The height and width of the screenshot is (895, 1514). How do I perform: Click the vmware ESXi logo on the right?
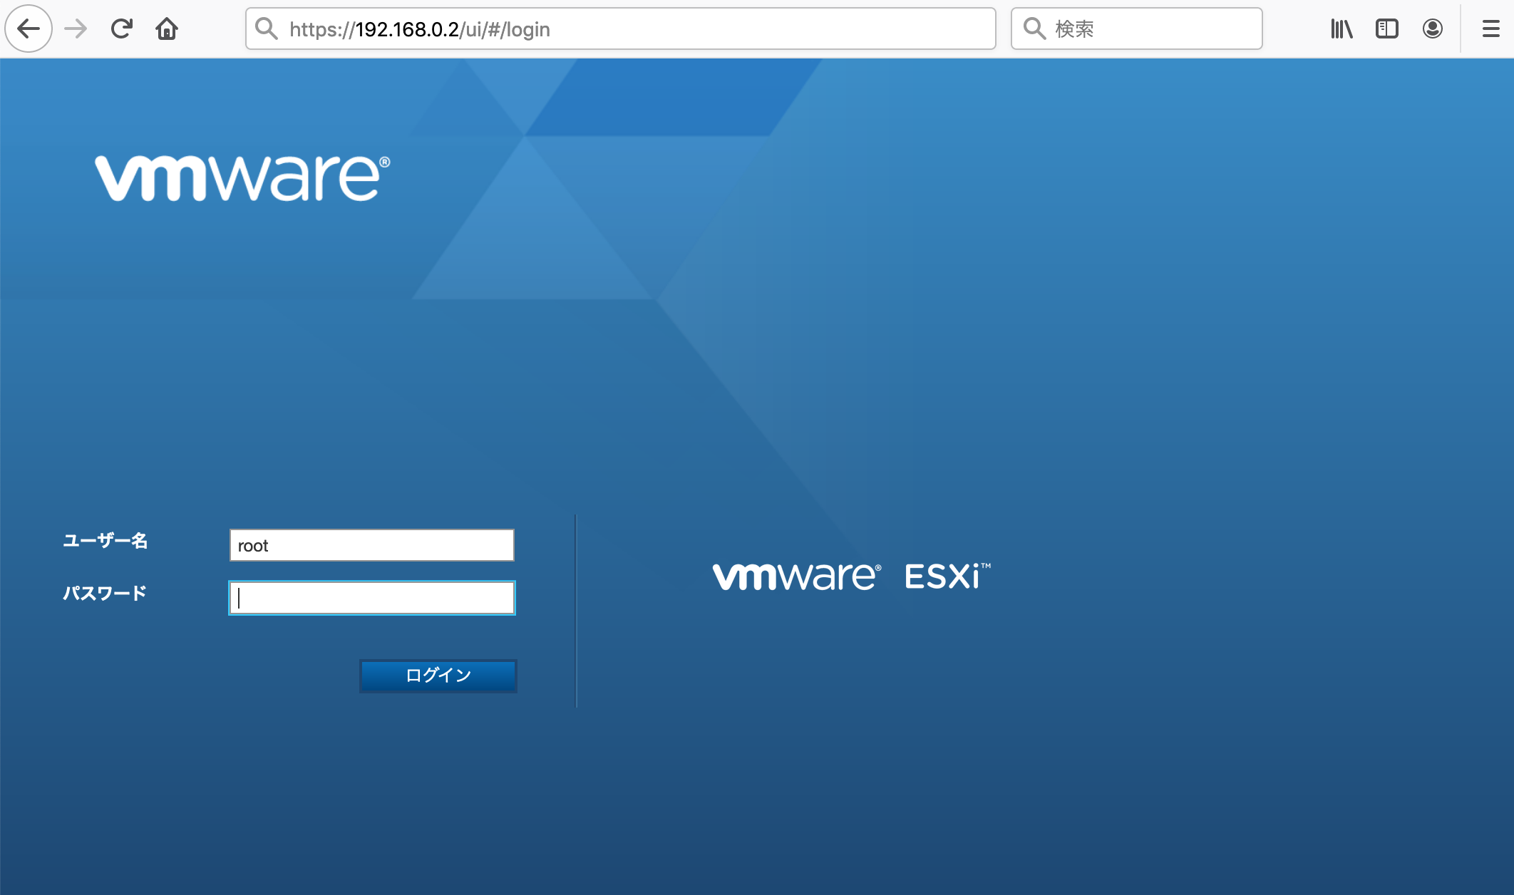[x=853, y=576]
